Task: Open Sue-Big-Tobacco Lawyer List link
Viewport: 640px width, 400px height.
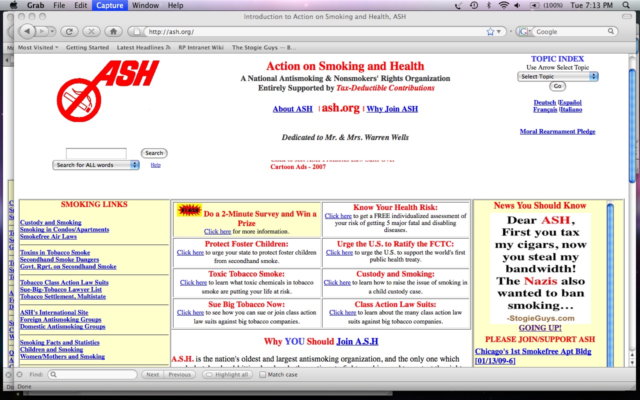Action: pyautogui.click(x=61, y=289)
